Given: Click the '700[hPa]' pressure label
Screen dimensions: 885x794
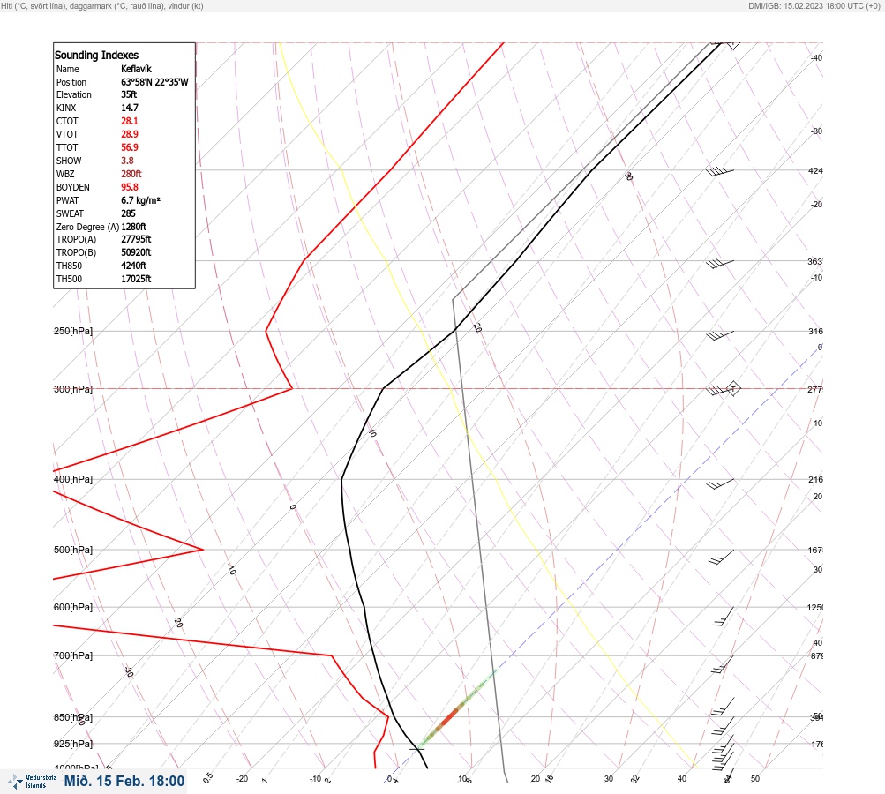Looking at the screenshot, I should pos(73,655).
